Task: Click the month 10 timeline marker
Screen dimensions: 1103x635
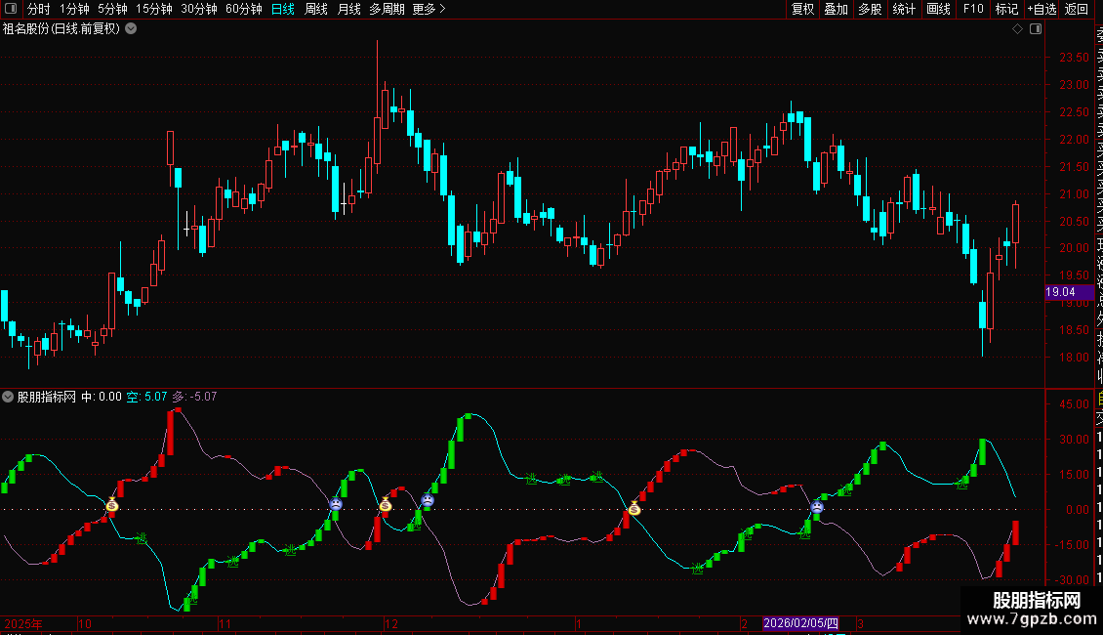Action: point(84,624)
